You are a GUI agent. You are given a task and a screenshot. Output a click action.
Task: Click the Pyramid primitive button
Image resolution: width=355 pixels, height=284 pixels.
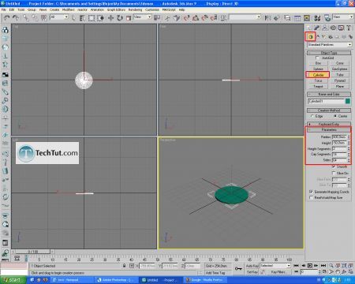point(340,80)
